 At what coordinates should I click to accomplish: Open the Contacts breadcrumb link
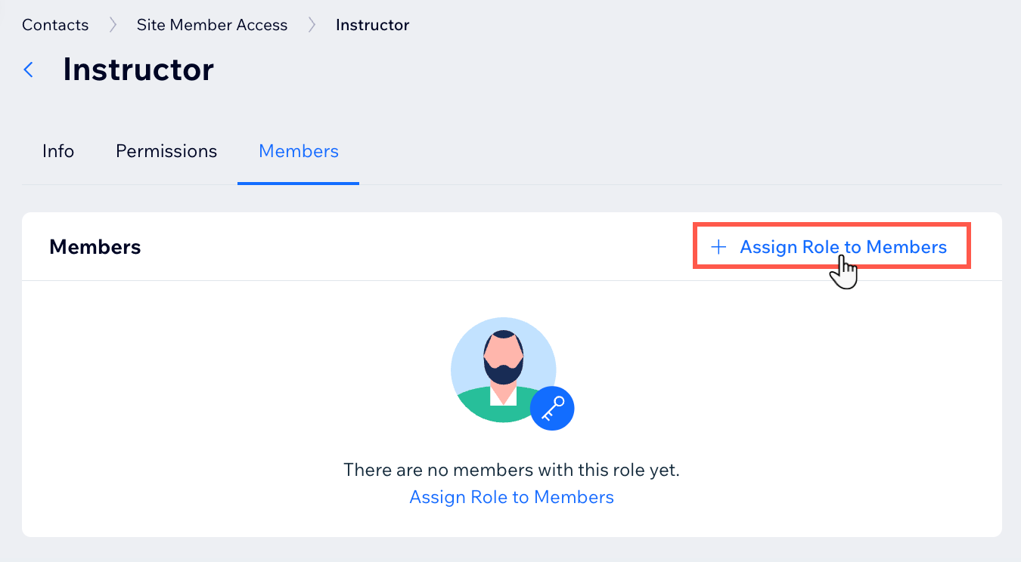(x=55, y=25)
